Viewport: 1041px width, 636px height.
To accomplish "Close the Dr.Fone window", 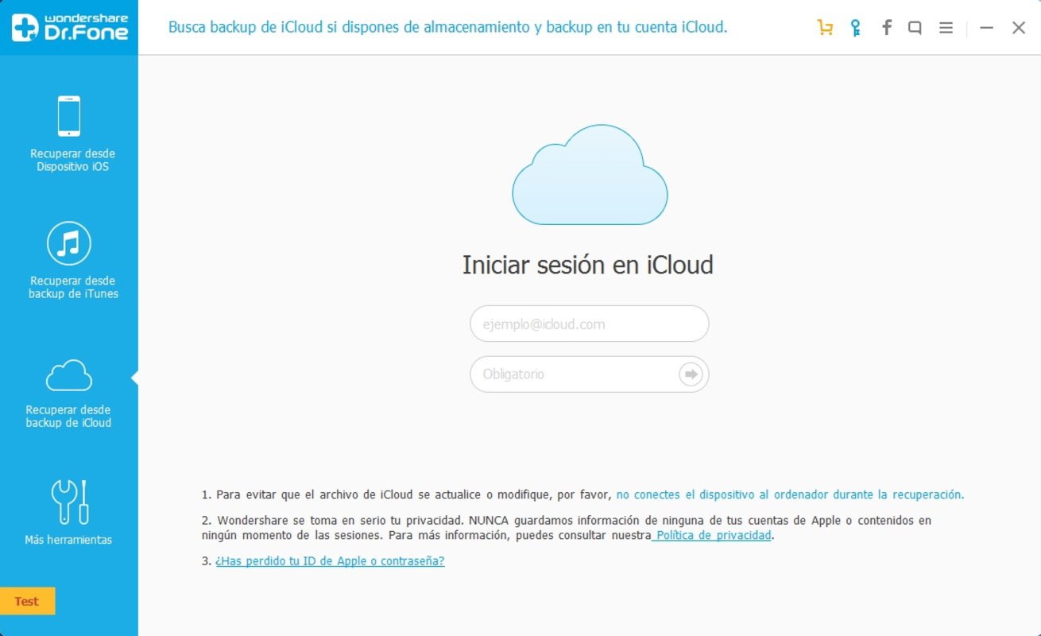I will [x=1018, y=28].
